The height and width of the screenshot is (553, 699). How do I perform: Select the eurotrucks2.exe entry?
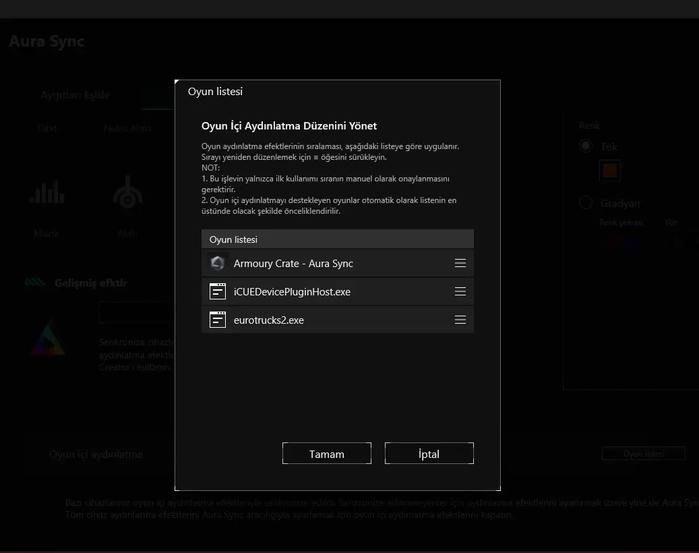click(338, 320)
